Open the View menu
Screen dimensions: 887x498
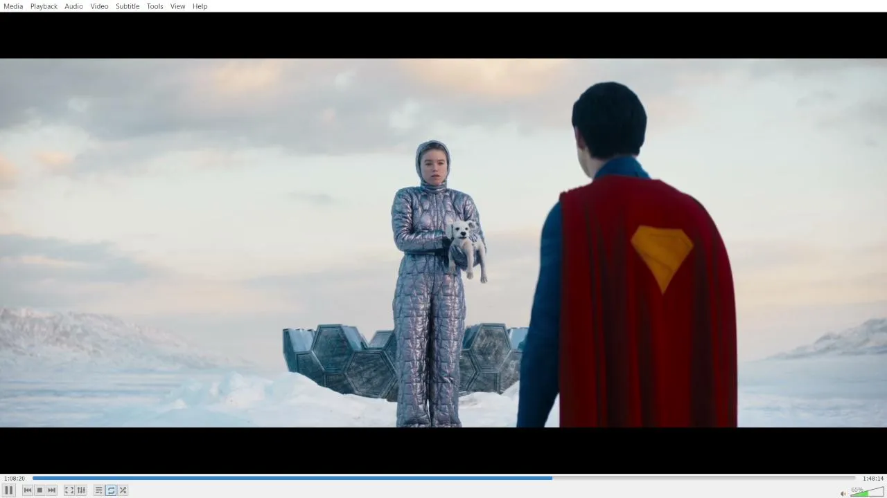tap(178, 6)
